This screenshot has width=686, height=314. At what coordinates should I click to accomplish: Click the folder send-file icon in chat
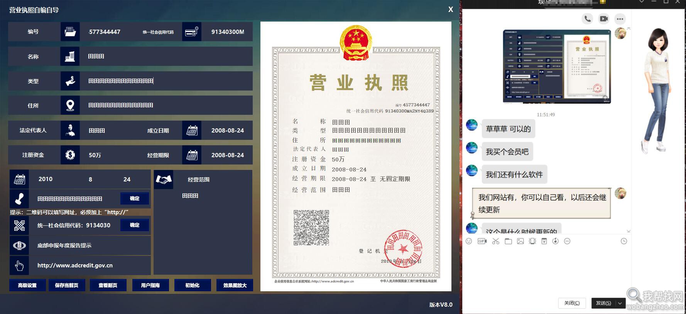point(508,241)
